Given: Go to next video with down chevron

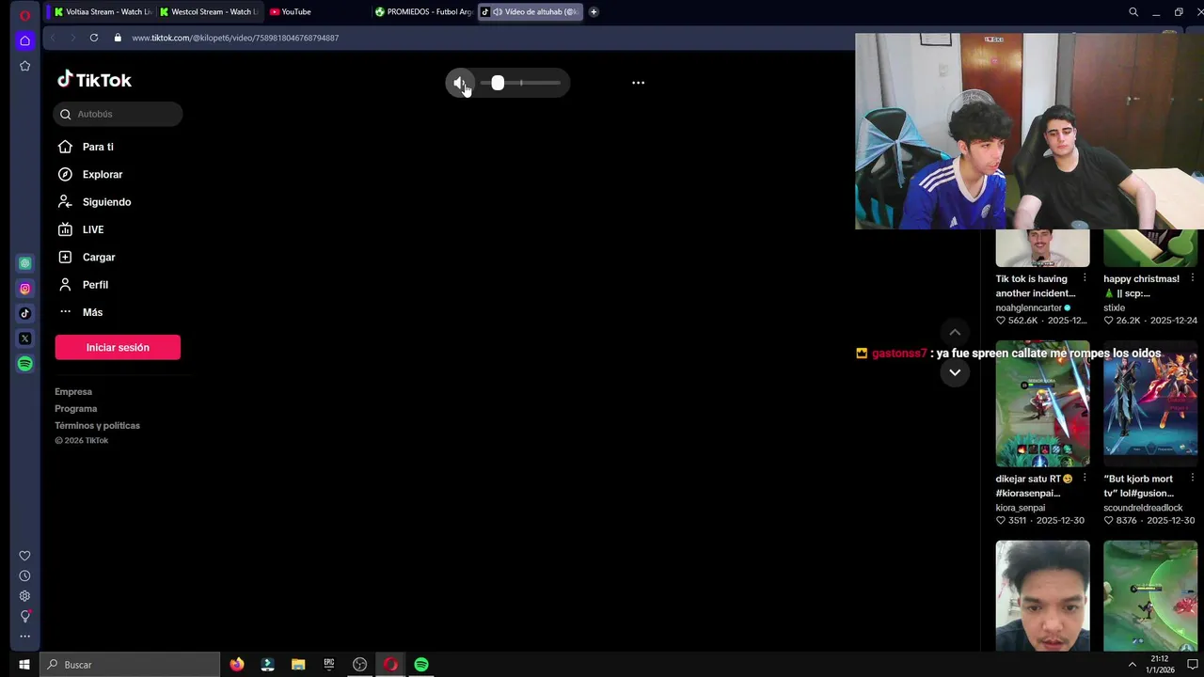Looking at the screenshot, I should tap(955, 372).
